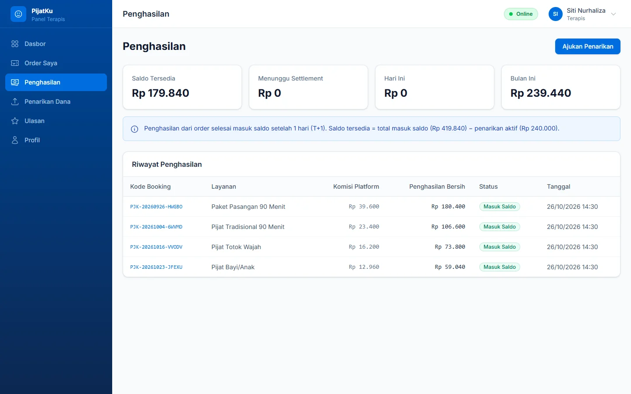
Task: Click the Rp 180.400 net income value
Action: click(x=448, y=207)
